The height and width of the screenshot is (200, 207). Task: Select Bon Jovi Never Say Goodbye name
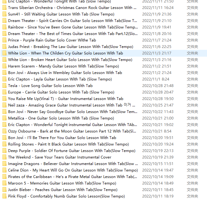tap(73, 111)
